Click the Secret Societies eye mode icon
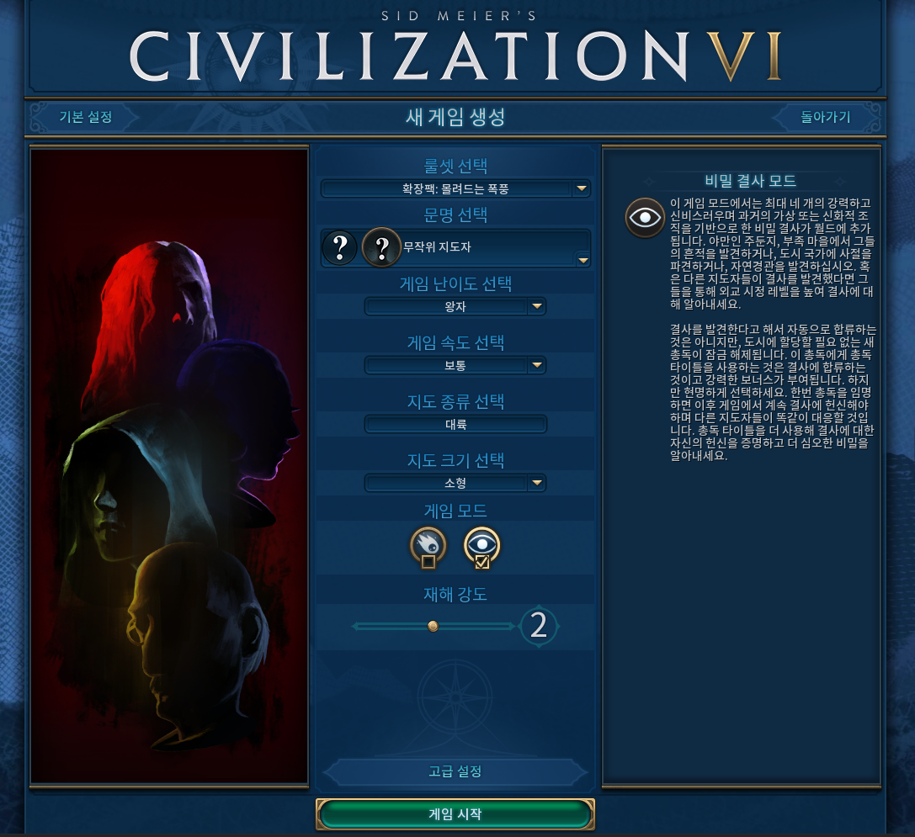This screenshot has width=915, height=837. click(x=482, y=545)
